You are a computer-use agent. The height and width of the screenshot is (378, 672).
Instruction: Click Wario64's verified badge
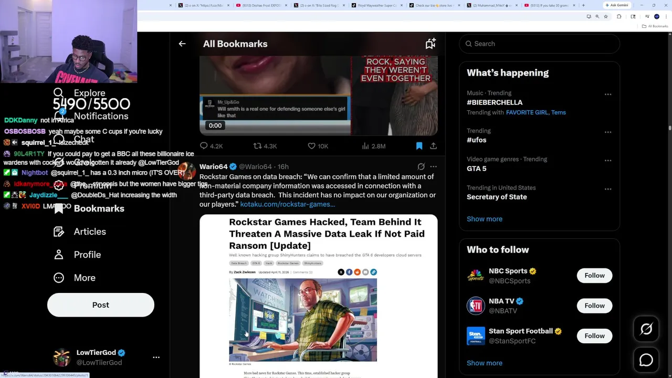pos(233,166)
